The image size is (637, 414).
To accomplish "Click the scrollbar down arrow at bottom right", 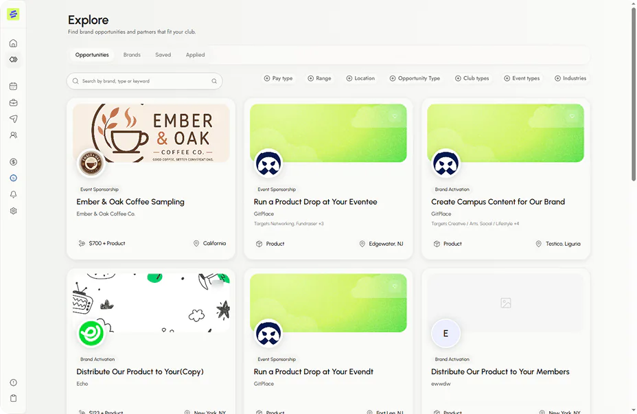I will [x=634, y=411].
